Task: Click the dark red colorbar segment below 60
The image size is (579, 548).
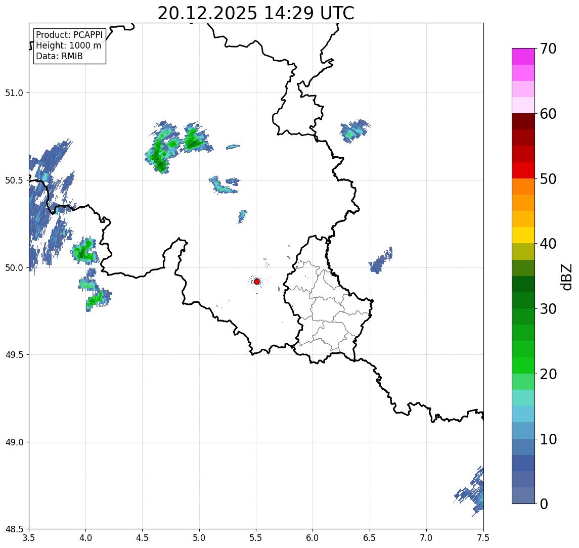Action: (523, 121)
